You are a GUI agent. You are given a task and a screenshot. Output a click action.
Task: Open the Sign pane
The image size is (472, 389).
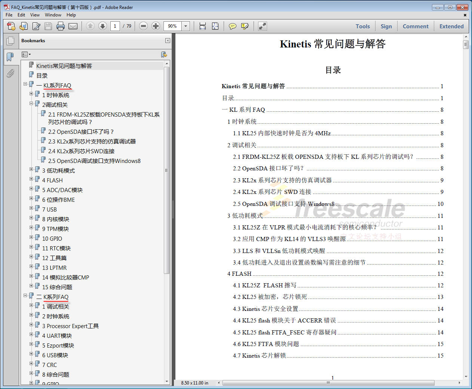(386, 27)
